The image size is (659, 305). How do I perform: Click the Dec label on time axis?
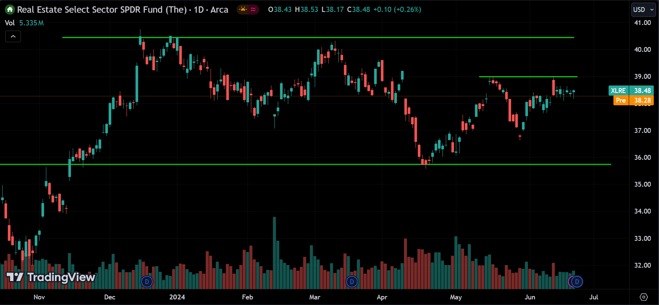pyautogui.click(x=110, y=297)
